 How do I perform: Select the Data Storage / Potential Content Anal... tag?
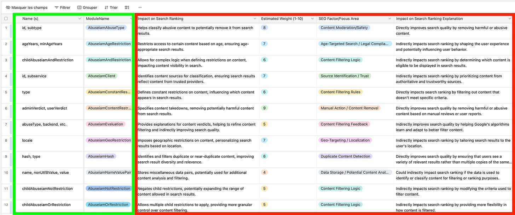pos(355,172)
